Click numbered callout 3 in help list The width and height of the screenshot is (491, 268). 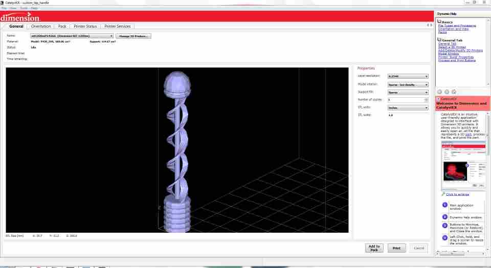click(x=444, y=226)
